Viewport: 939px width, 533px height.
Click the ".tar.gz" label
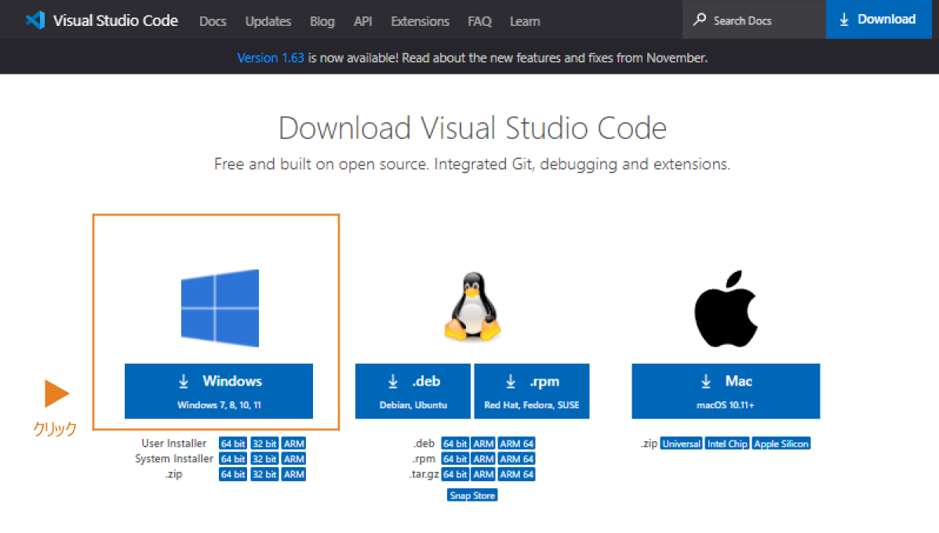(424, 474)
